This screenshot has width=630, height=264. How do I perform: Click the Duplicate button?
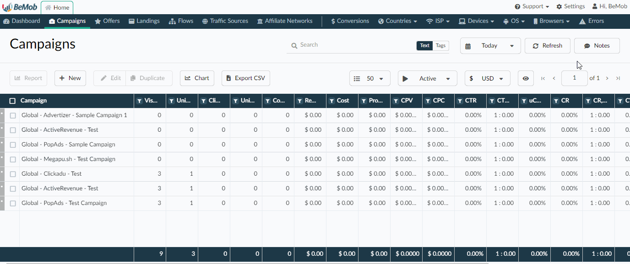pyautogui.click(x=149, y=78)
